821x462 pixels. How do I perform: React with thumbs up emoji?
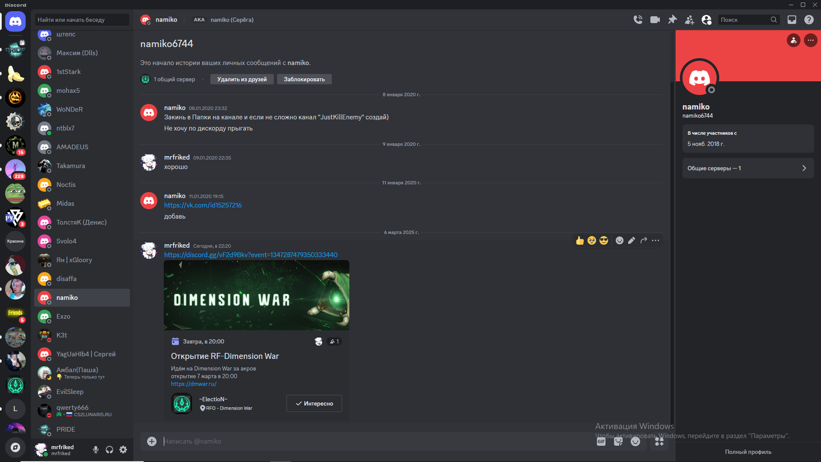[580, 240]
